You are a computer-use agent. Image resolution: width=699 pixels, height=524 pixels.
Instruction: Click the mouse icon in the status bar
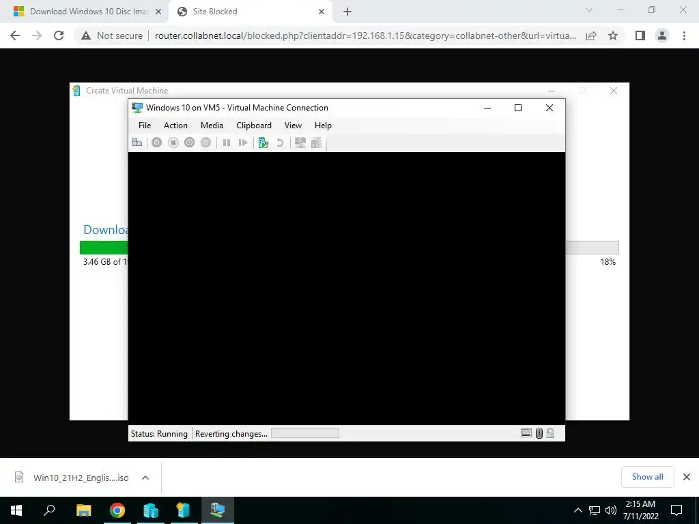point(539,433)
